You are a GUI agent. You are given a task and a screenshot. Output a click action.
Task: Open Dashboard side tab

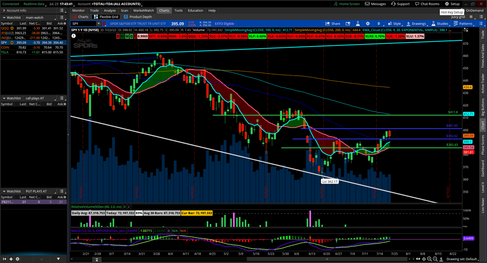click(483, 168)
